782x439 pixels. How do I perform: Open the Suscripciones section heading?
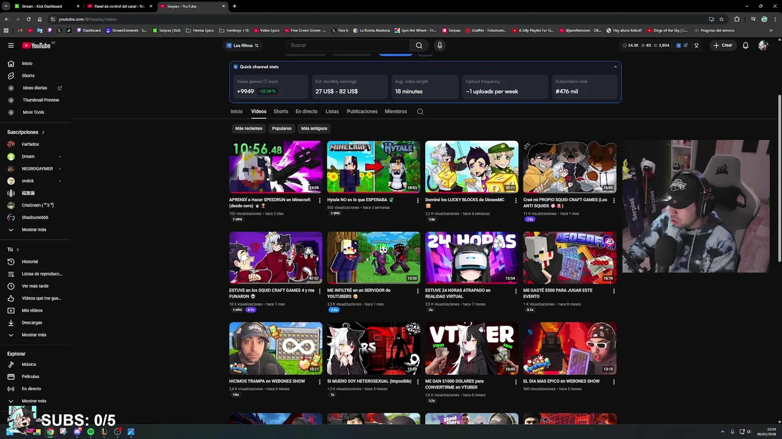26,132
